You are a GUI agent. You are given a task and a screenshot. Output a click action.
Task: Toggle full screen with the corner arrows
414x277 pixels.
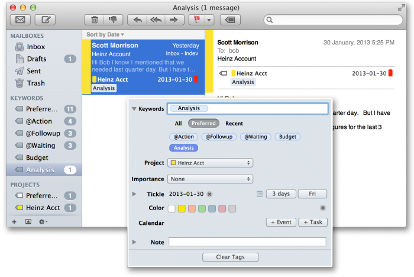(x=402, y=8)
